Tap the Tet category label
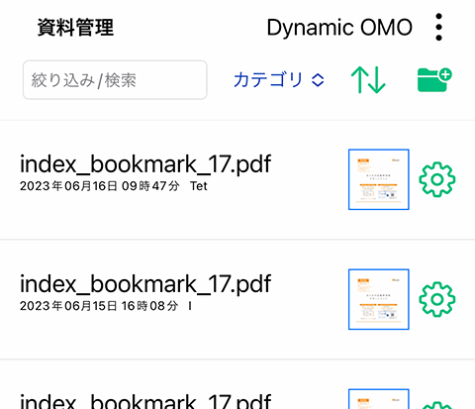The width and height of the screenshot is (475, 409). 199,186
